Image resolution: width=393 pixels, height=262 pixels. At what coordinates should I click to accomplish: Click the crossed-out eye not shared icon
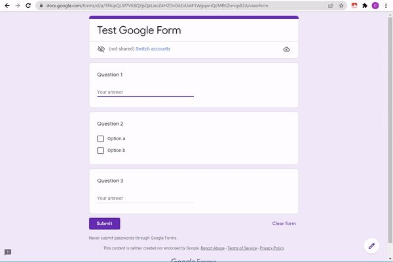coord(101,49)
